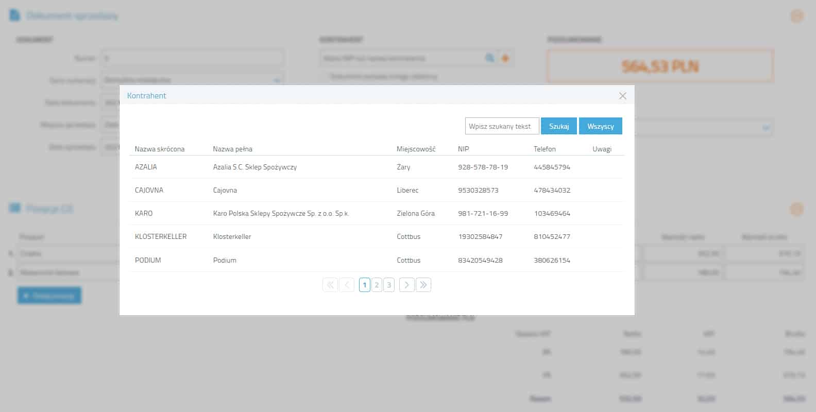
Task: Click the magnifier search icon in background contractor field
Action: pos(489,58)
